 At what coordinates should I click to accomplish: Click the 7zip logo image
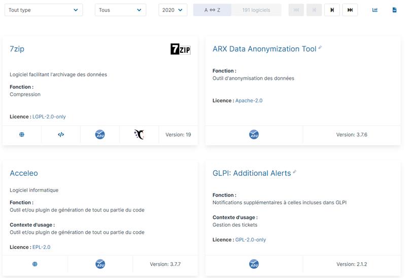point(181,49)
